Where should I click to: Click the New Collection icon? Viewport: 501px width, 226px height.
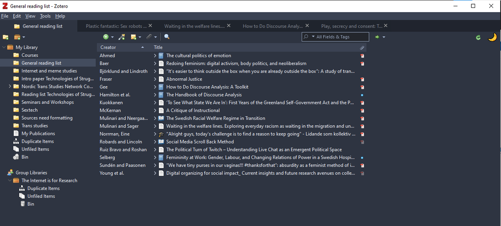click(x=6, y=37)
